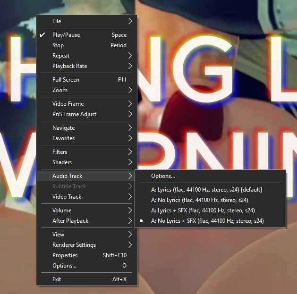This screenshot has width=297, height=294.
Task: Expand the Volume submenu
Action: coord(86,210)
